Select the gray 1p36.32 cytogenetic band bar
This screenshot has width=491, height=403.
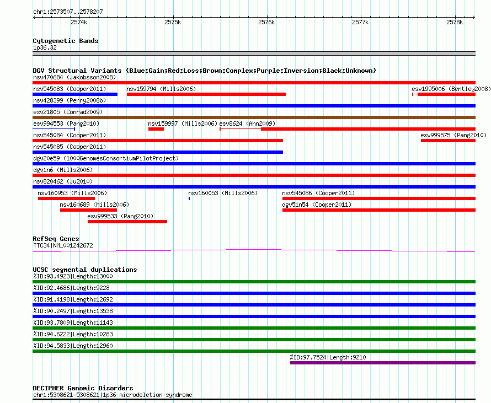(254, 53)
